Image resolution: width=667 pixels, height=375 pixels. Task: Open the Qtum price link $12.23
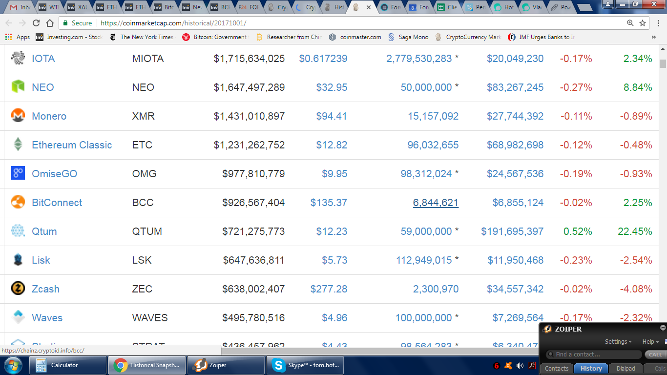(x=332, y=231)
